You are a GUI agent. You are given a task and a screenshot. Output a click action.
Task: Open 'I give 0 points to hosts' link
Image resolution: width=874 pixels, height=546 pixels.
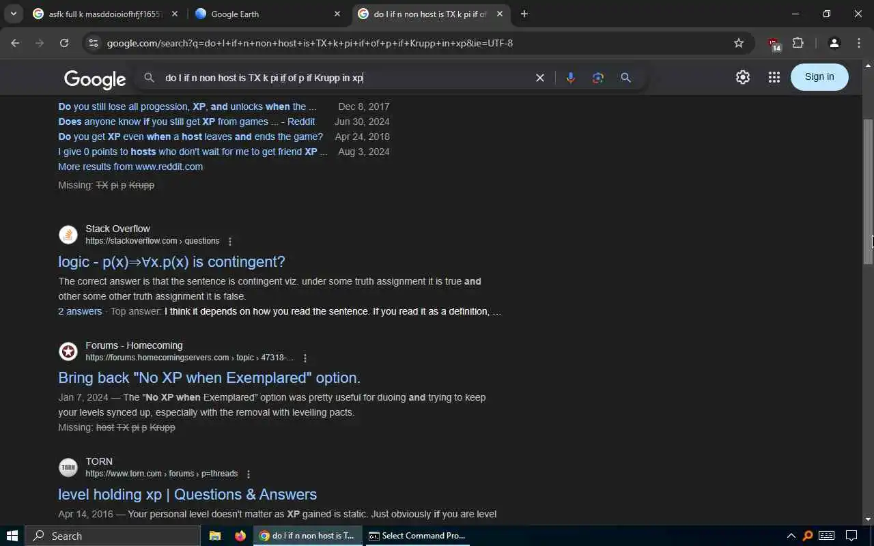coord(193,152)
